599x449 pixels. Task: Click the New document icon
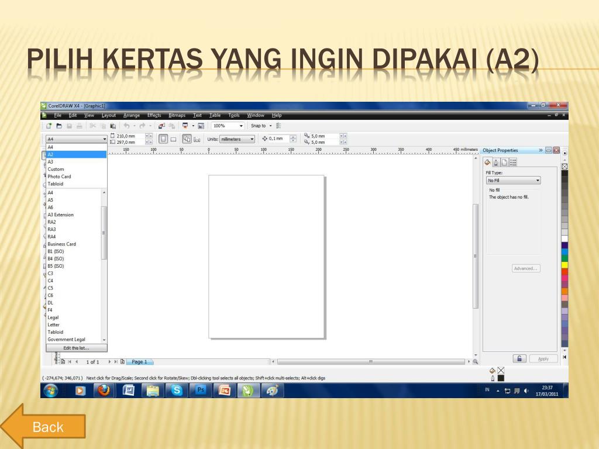click(x=49, y=126)
